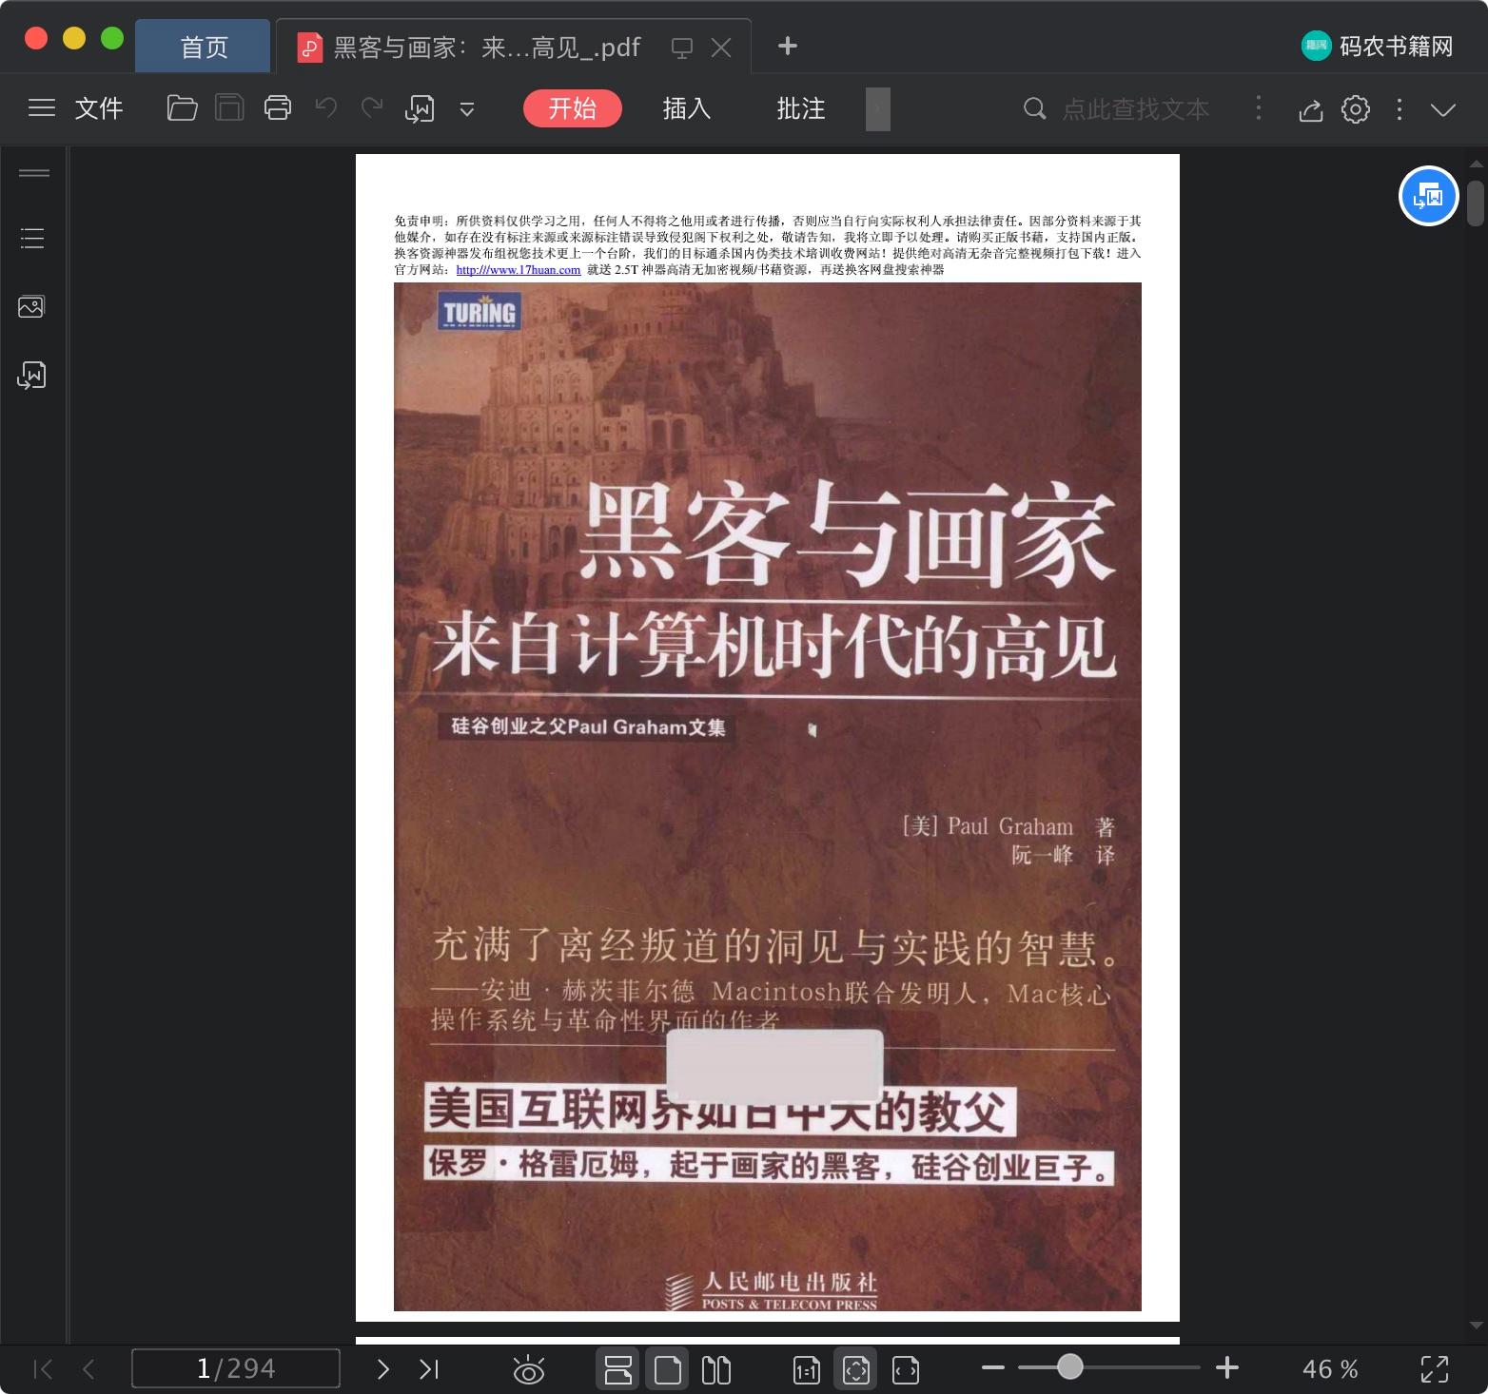
Task: Toggle eye protection mode icon
Action: pos(529,1369)
